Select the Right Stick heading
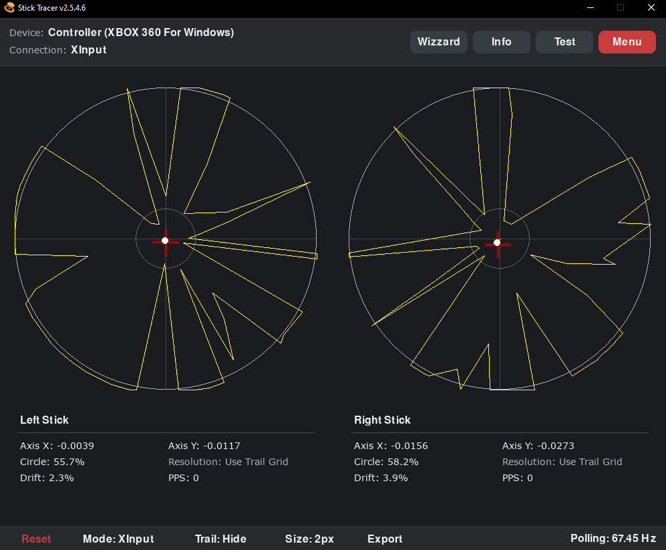Image resolution: width=666 pixels, height=550 pixels. pos(382,420)
